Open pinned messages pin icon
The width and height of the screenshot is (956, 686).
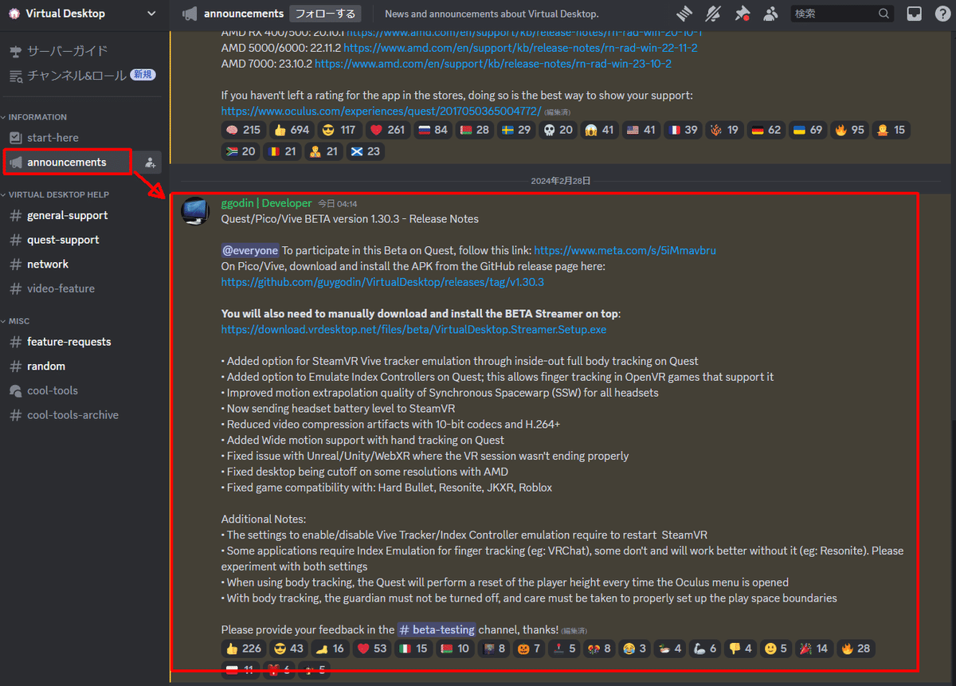pos(742,14)
